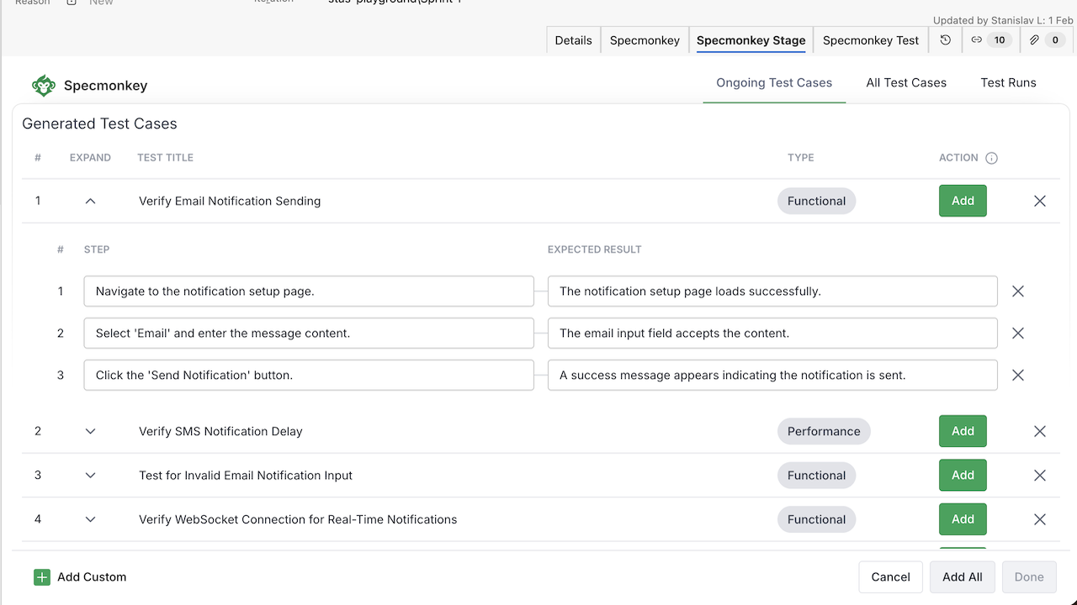
Task: Collapse the Verify Email Notification Sending row
Action: (91, 201)
